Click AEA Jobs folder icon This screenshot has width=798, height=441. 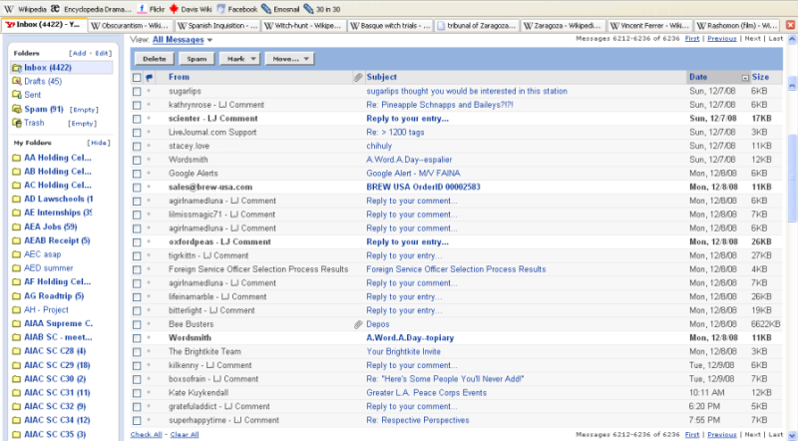tap(16, 226)
